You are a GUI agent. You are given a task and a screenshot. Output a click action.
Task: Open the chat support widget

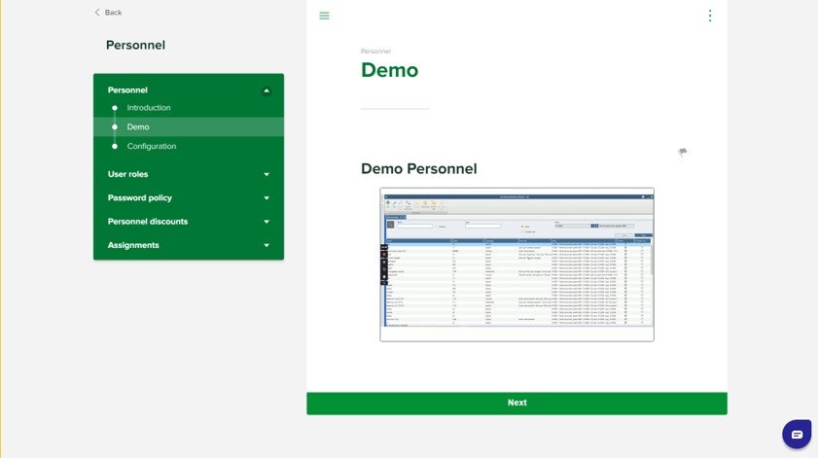[x=796, y=434]
